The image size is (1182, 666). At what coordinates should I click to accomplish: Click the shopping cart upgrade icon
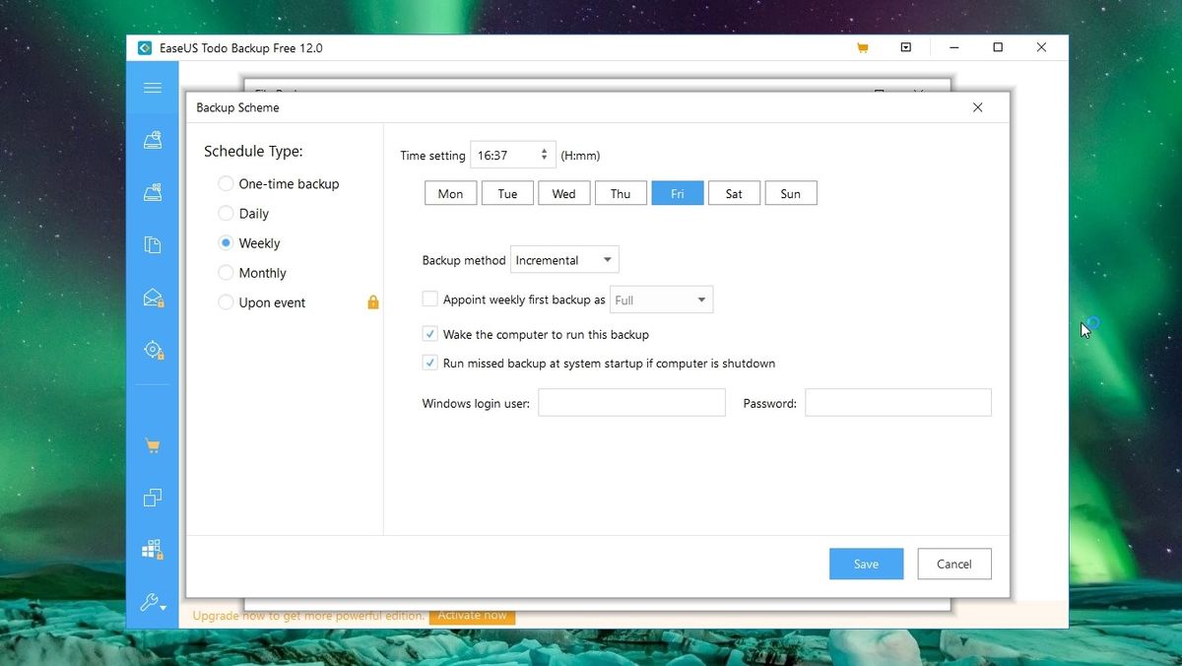[153, 444]
